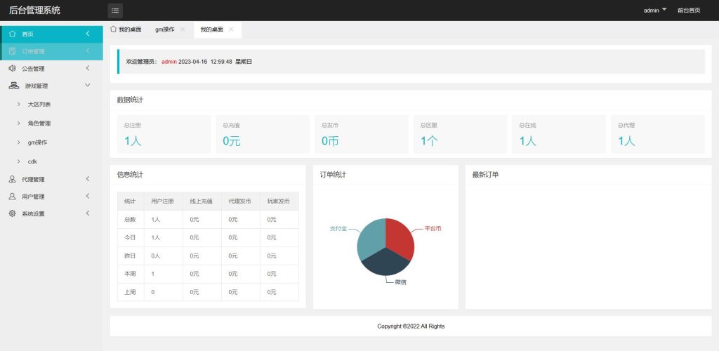Click the 系统设置 gear icon

(13, 213)
